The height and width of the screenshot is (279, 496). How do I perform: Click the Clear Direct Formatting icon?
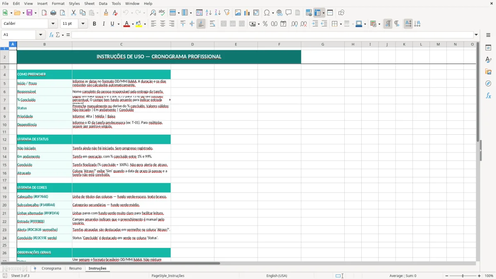pos(115,13)
